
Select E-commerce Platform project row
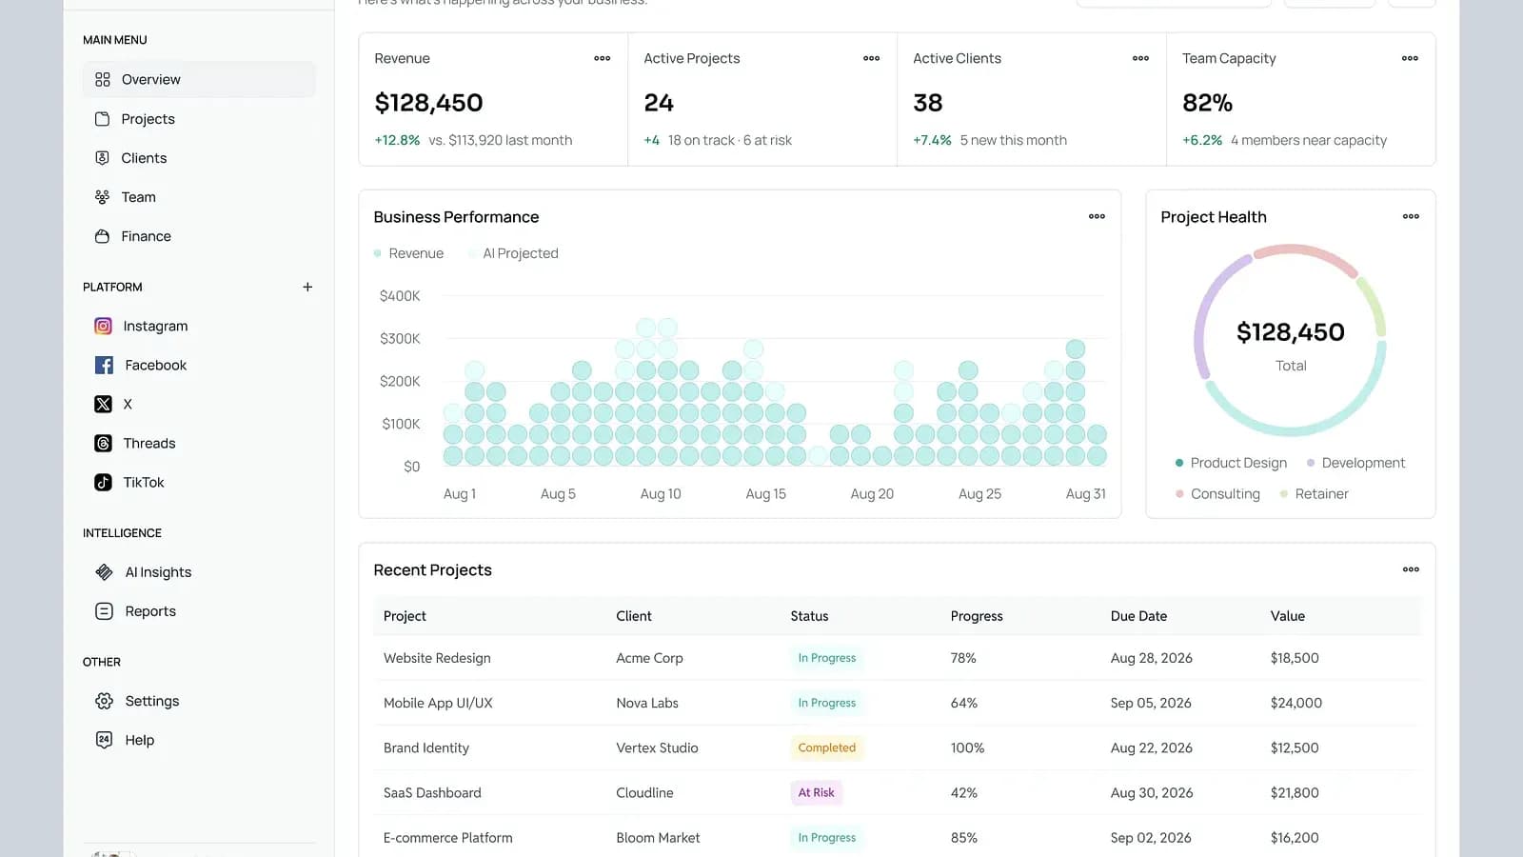pos(897,837)
